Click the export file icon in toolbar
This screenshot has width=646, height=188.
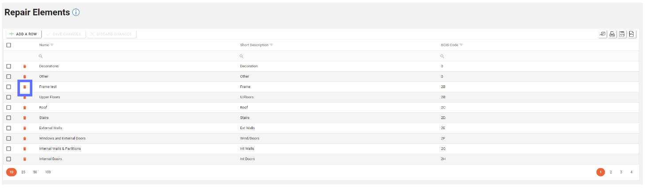tap(632, 34)
